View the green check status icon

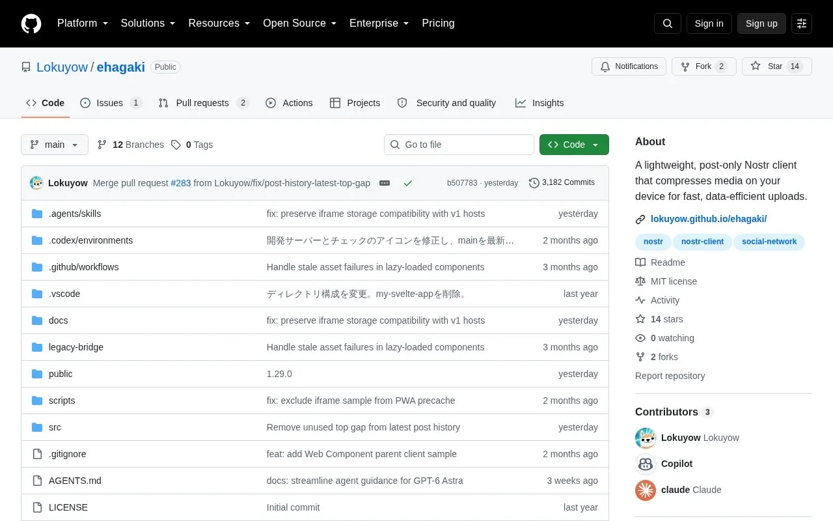[x=408, y=183]
